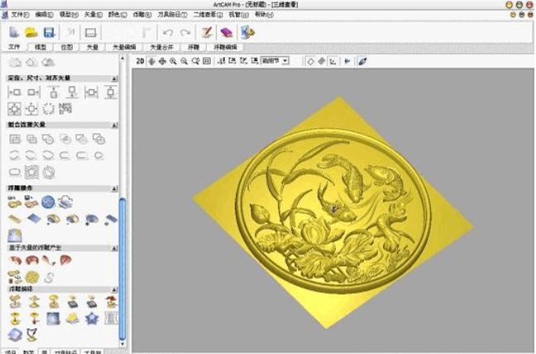Create a new model with toolbar icon
This screenshot has width=536, height=354.
pyautogui.click(x=14, y=32)
